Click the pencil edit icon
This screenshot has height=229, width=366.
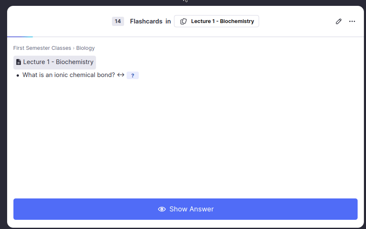(x=339, y=21)
